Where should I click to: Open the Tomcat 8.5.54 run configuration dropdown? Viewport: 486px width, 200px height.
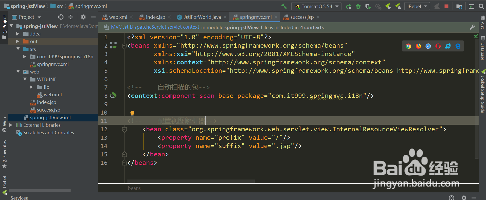(x=316, y=6)
